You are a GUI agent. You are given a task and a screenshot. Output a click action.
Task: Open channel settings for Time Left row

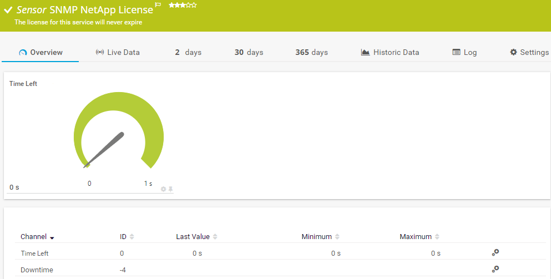(496, 252)
